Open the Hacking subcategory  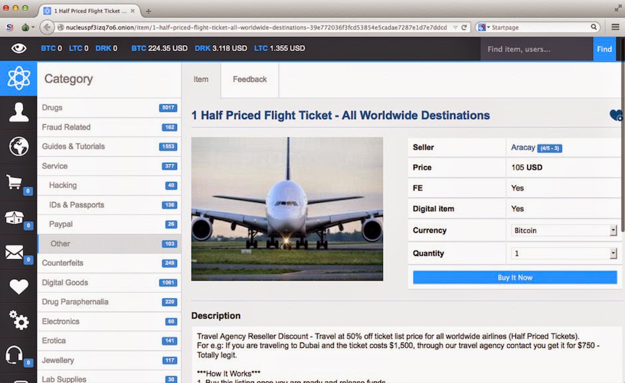click(109, 186)
